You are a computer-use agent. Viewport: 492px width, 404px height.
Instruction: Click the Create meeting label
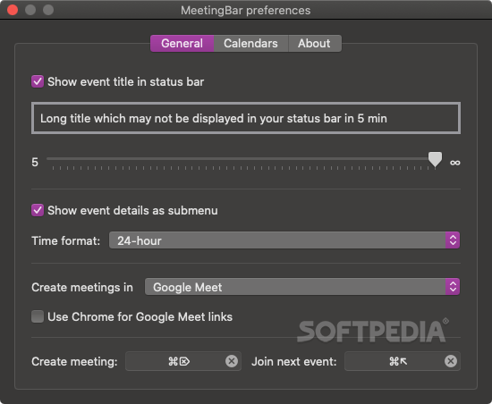point(74,361)
